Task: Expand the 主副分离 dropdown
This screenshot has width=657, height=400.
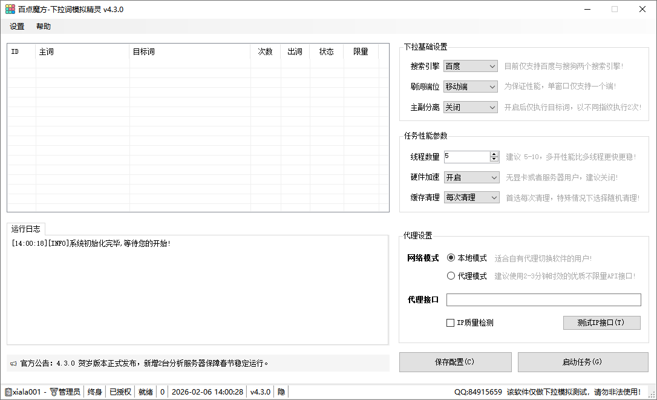Action: point(471,107)
